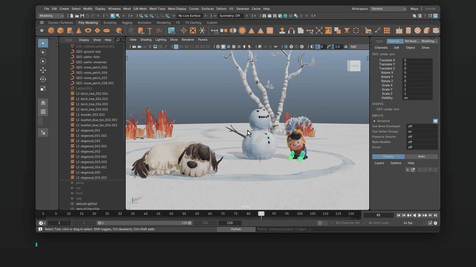This screenshot has width=476, height=267.
Task: Toggle Use Bone Envelopes value
Action: point(422,126)
